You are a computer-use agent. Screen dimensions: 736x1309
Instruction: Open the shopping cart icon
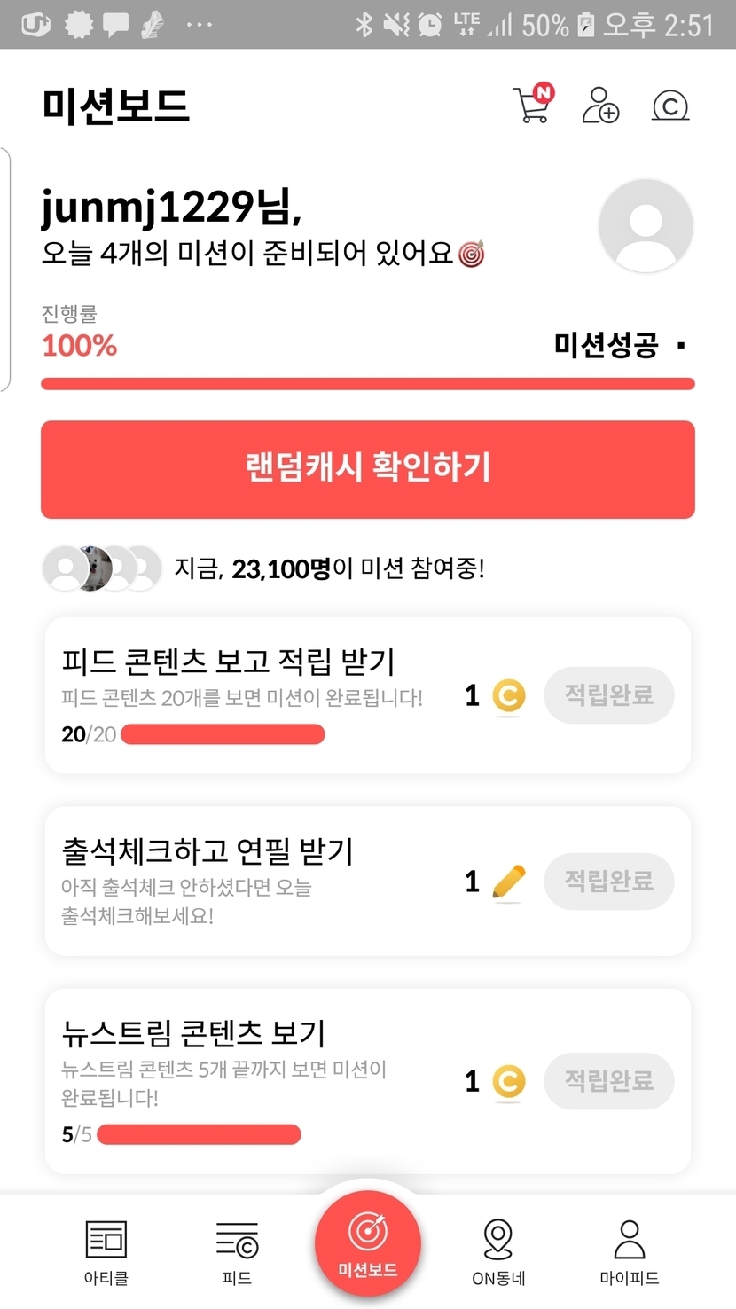532,105
